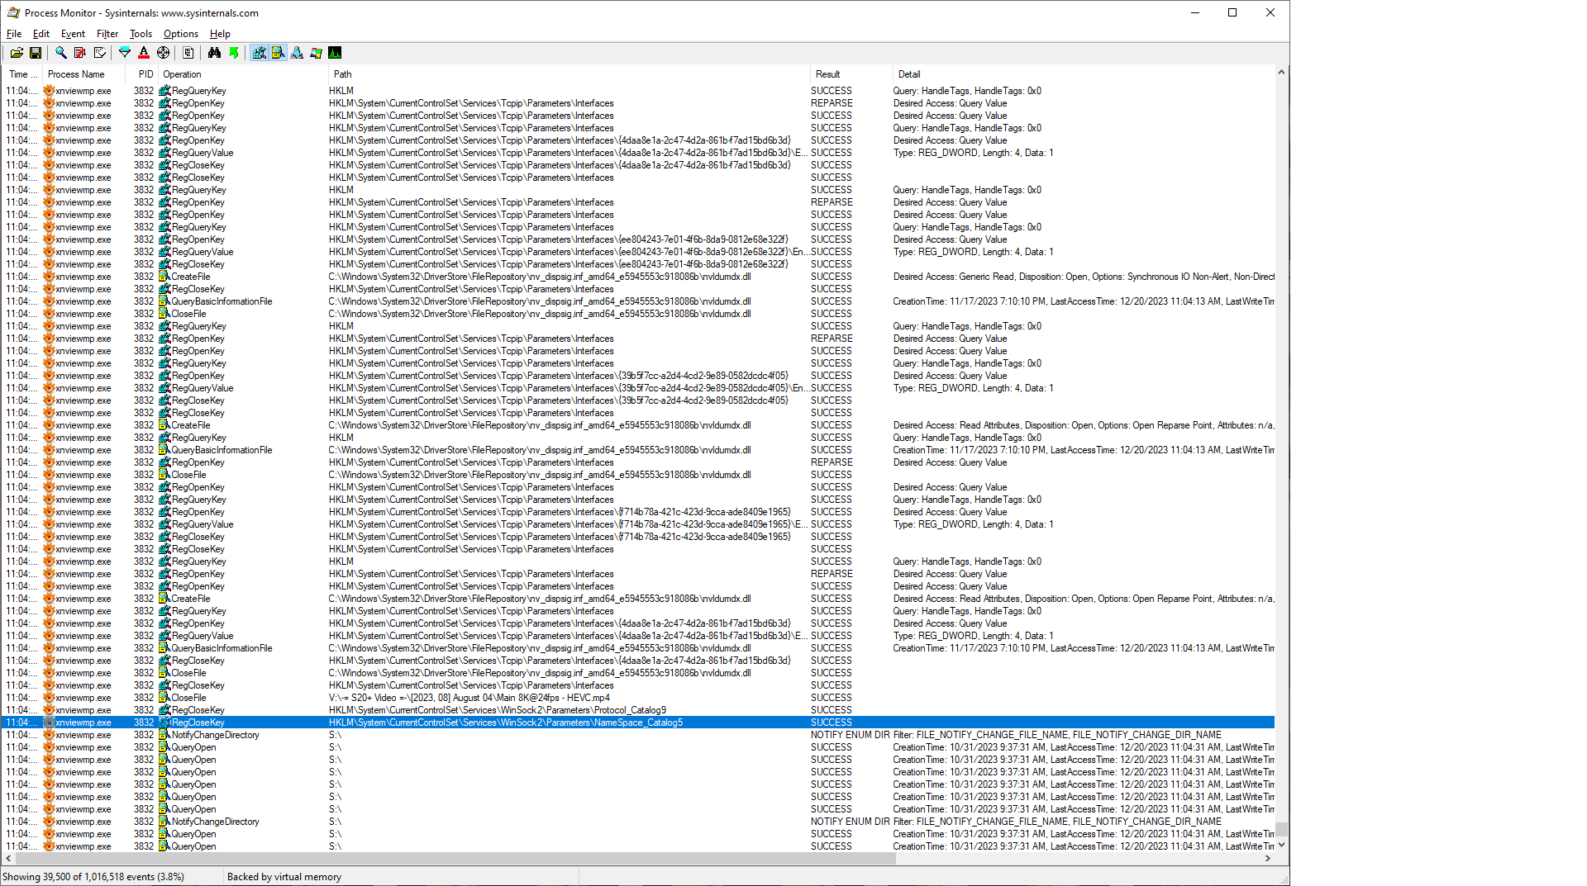
Task: Open the Help menu
Action: pos(220,34)
